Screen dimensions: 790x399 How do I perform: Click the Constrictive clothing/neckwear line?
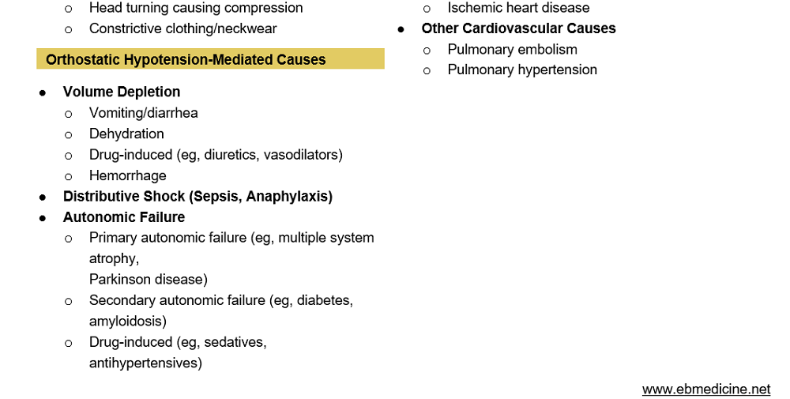point(182,28)
